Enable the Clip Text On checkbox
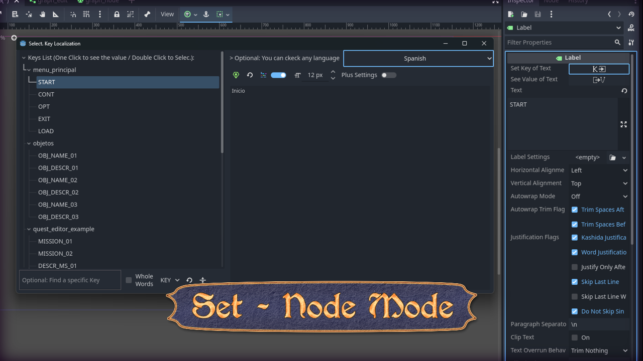 point(575,337)
